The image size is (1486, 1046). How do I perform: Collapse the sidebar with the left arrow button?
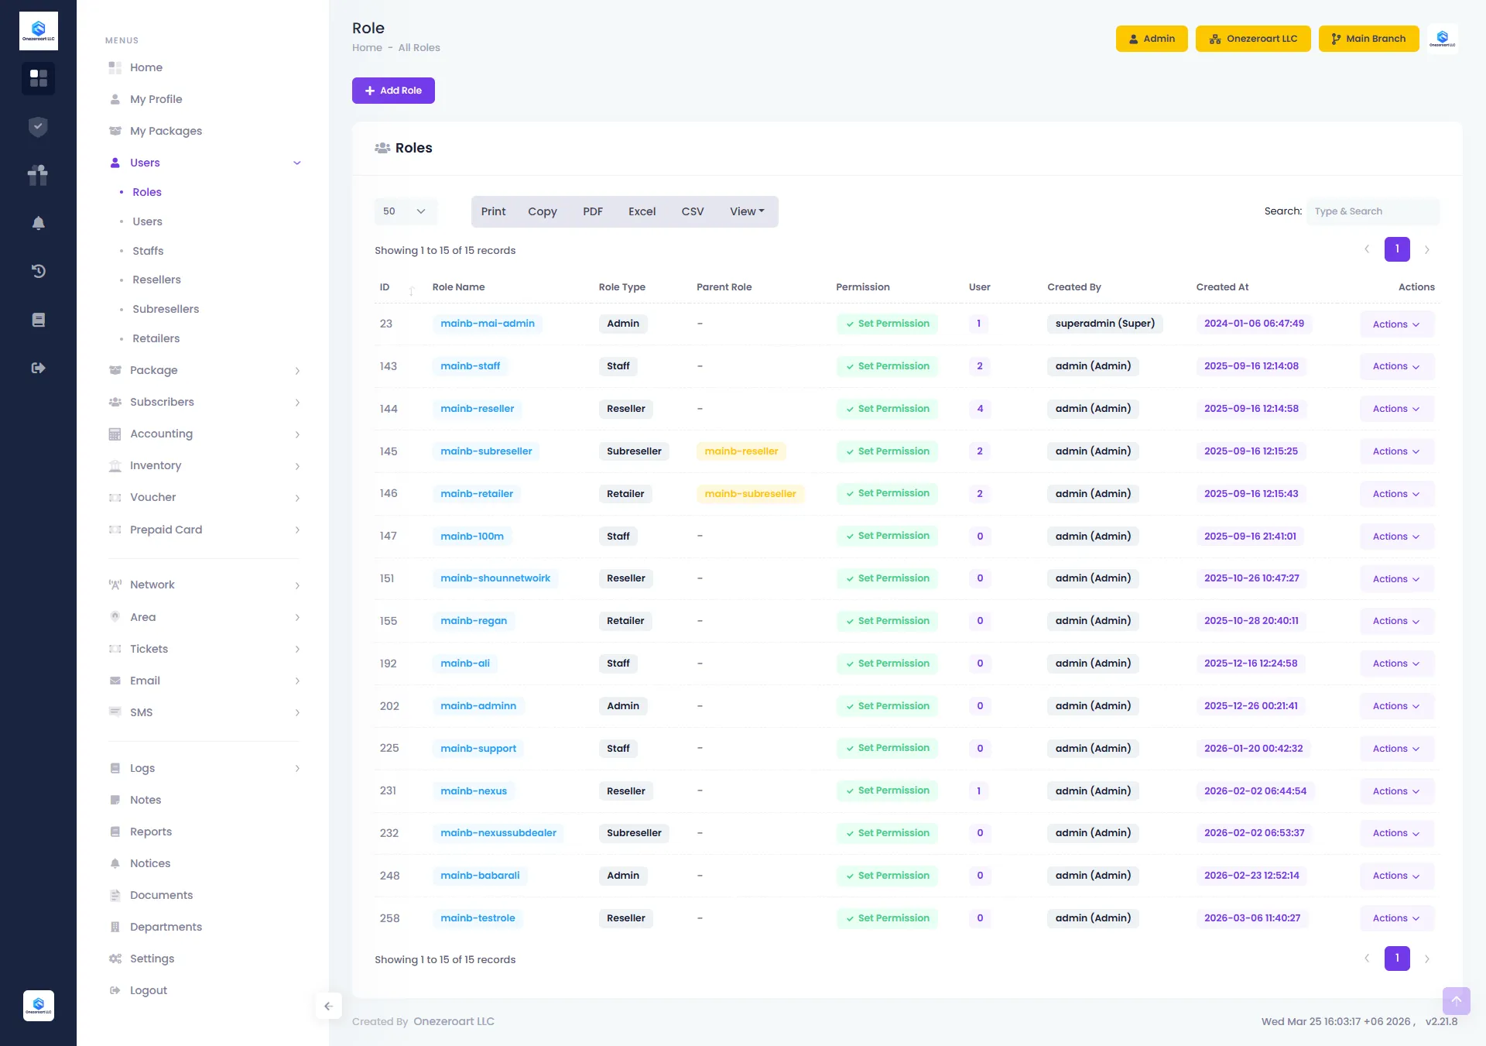pyautogui.click(x=328, y=1006)
